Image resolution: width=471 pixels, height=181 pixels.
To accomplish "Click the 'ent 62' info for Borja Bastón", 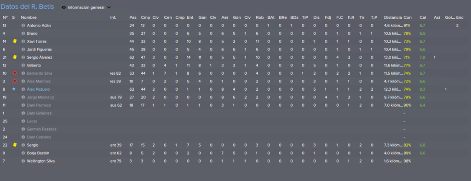I will point(116,153).
